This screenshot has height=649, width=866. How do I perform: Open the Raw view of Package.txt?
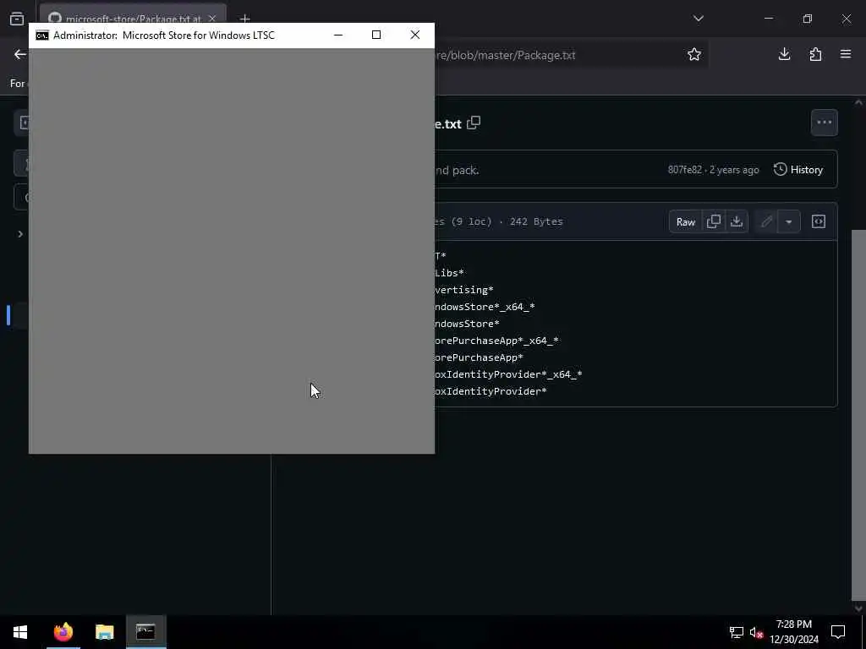tap(685, 222)
